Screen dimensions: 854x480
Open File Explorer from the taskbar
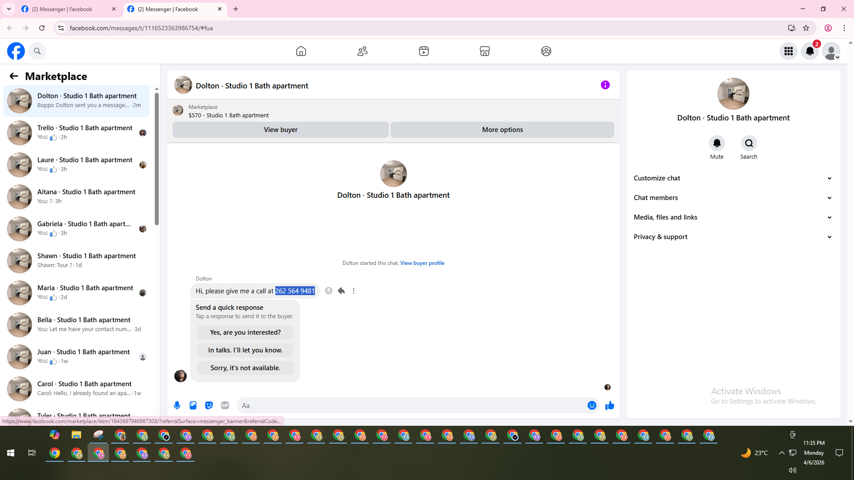click(77, 435)
